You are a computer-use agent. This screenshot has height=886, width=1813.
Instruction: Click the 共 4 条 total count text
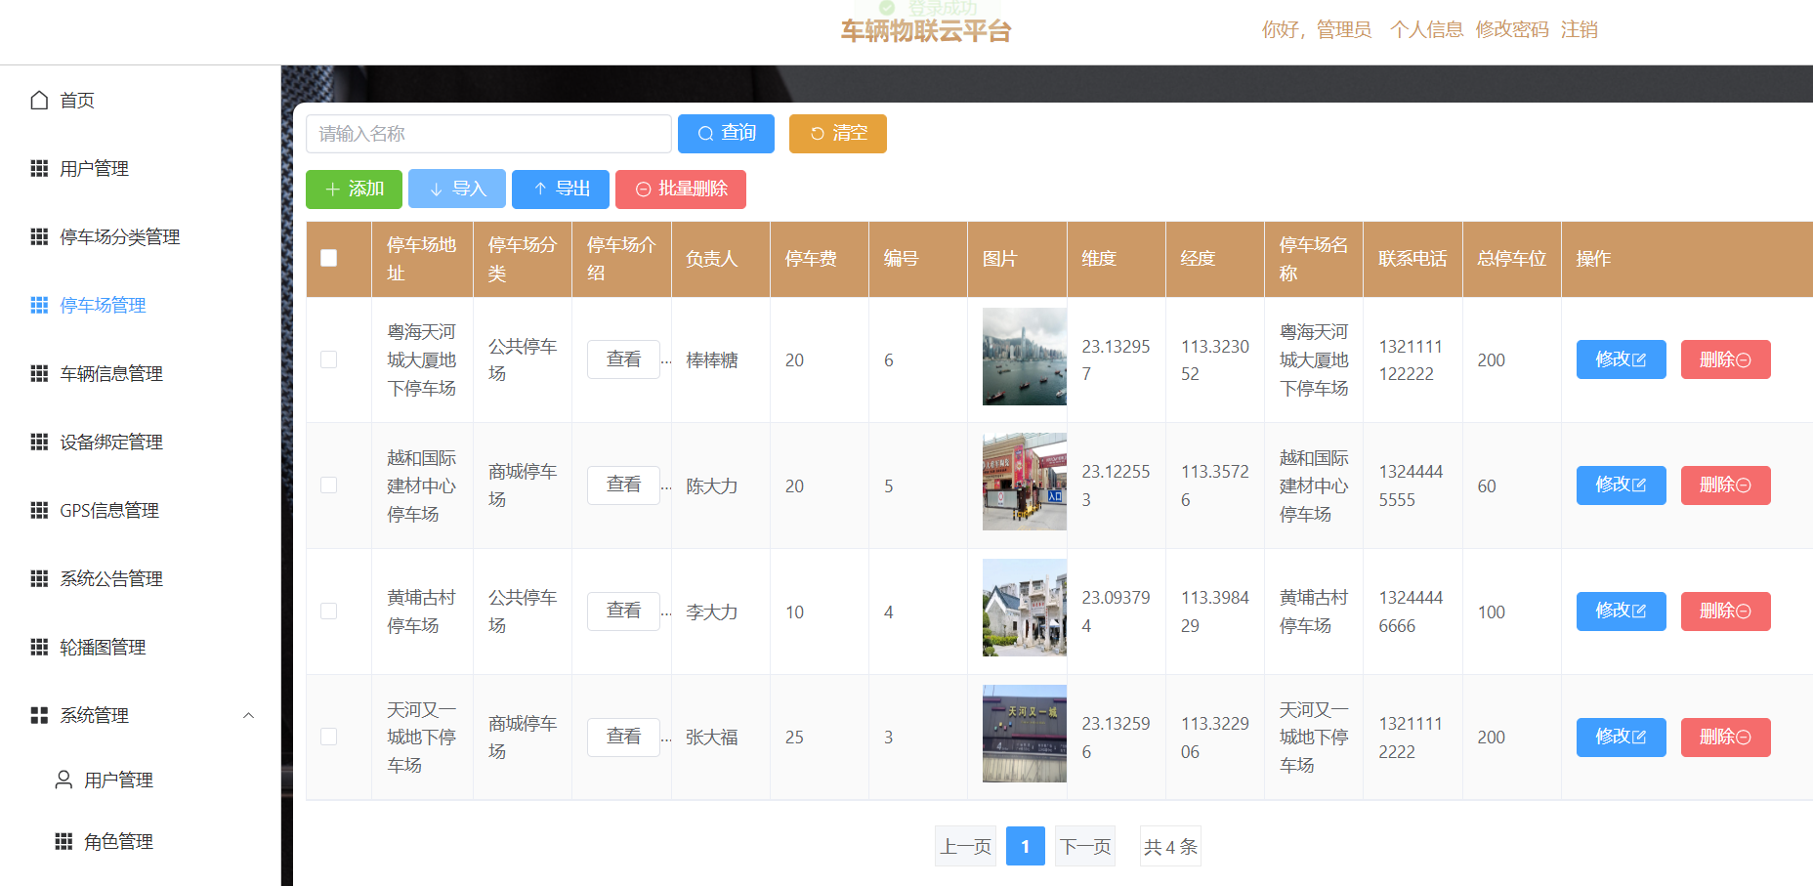point(1170,846)
